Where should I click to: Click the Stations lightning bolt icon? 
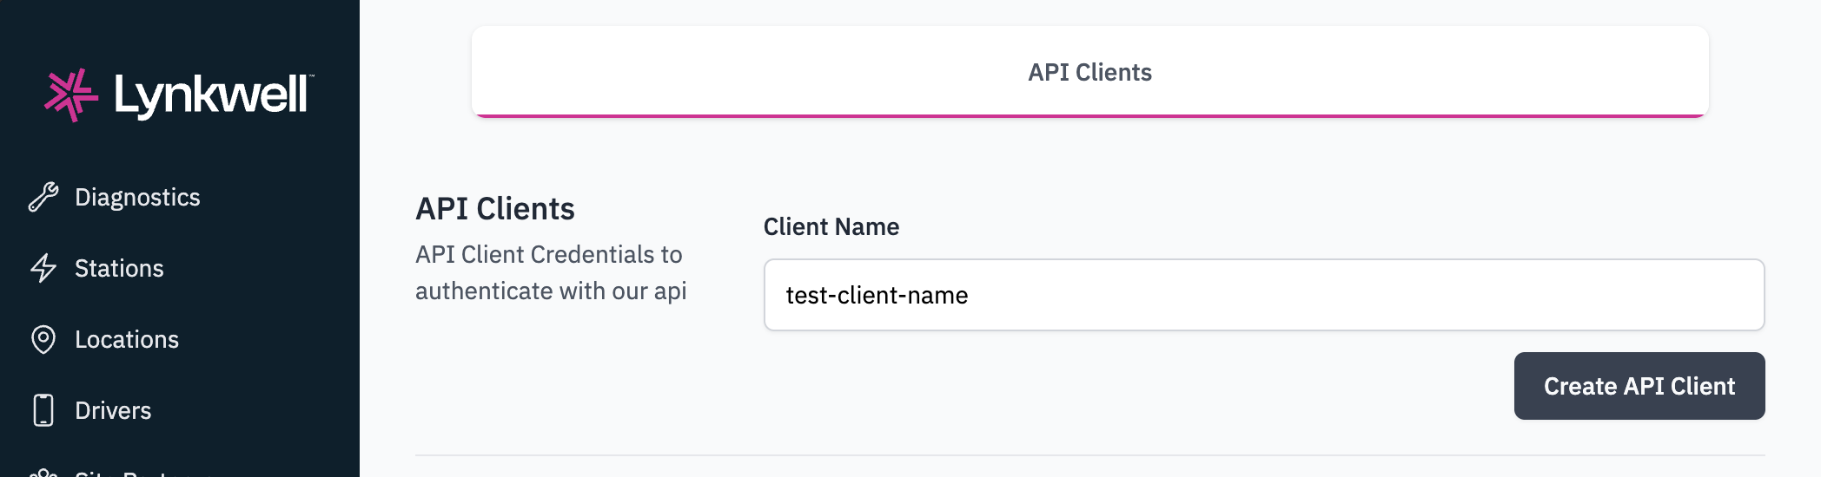[x=43, y=268]
